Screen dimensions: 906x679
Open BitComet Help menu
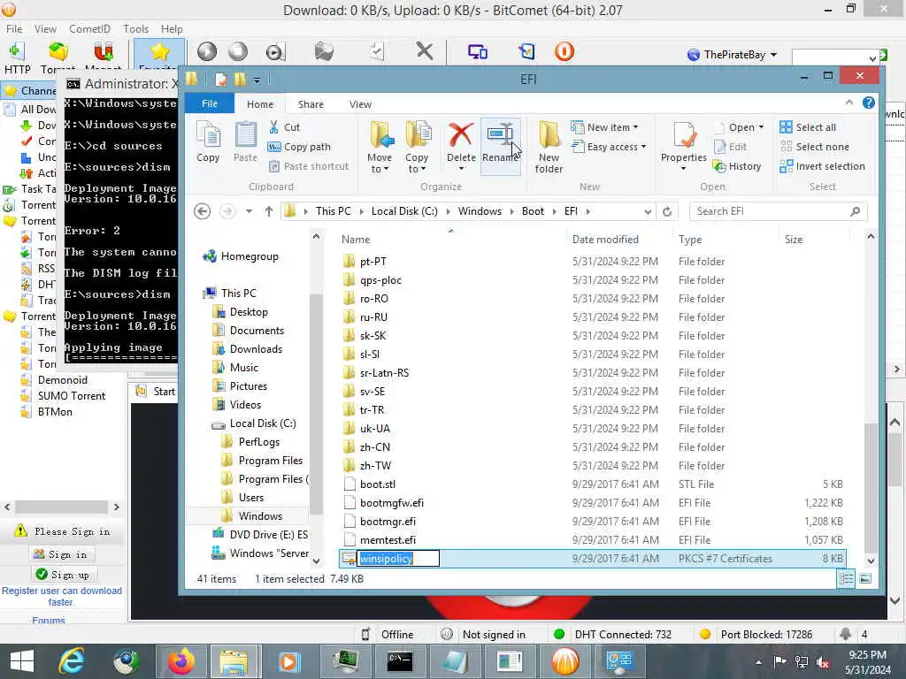point(172,28)
